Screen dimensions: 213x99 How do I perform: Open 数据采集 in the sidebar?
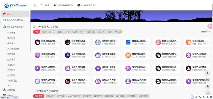11,60
